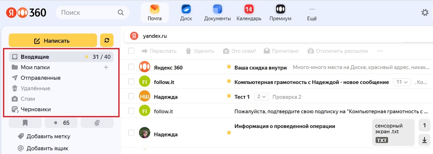Add a new folder with plus icon

coord(106,67)
